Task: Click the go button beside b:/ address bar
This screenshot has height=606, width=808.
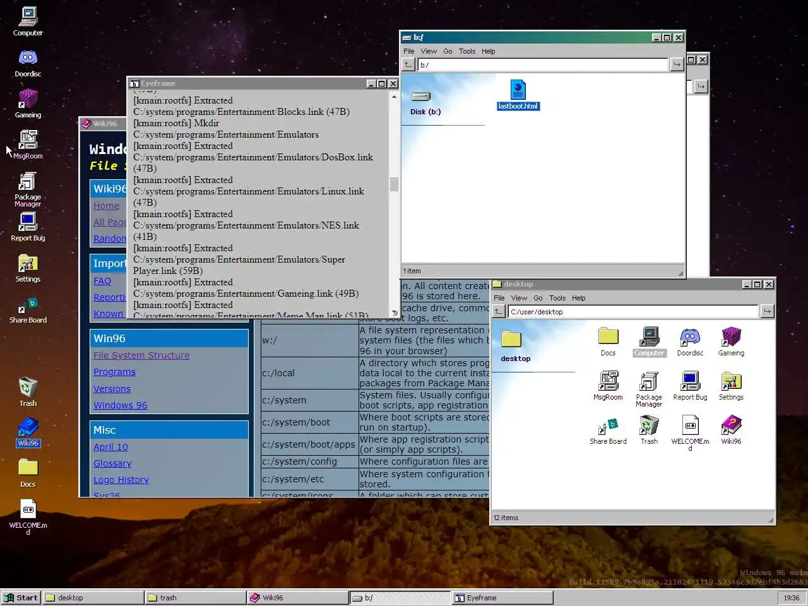Action: tap(677, 64)
